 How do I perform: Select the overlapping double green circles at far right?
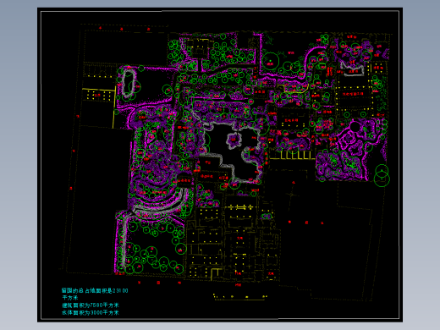pos(382,176)
